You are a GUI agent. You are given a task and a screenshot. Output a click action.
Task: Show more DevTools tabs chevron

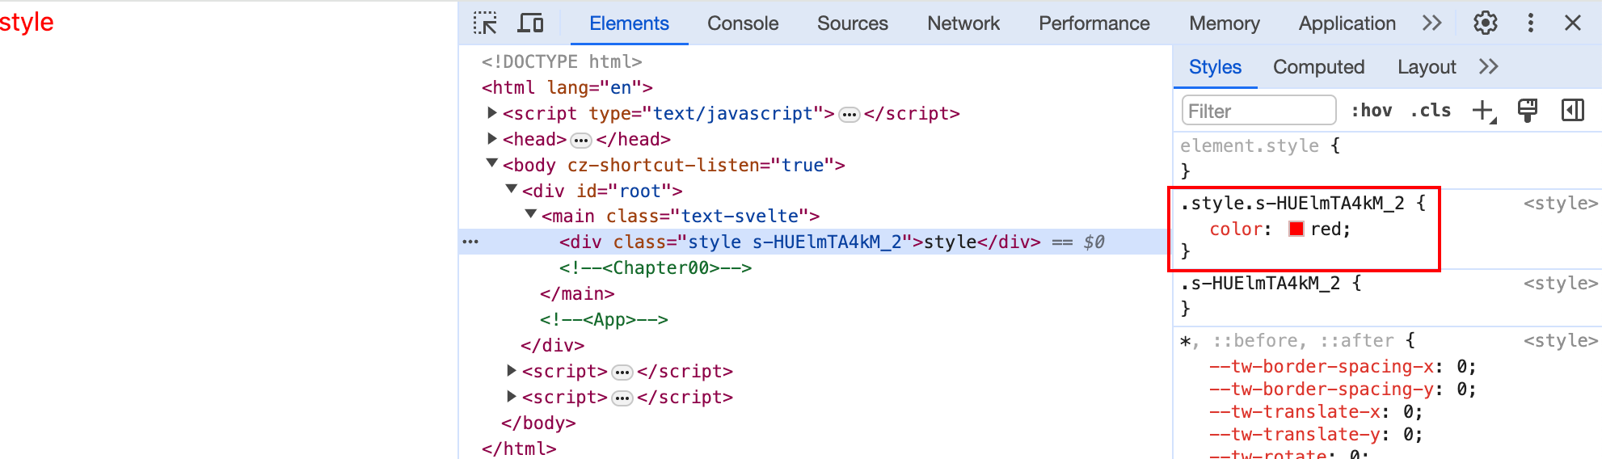pyautogui.click(x=1431, y=23)
